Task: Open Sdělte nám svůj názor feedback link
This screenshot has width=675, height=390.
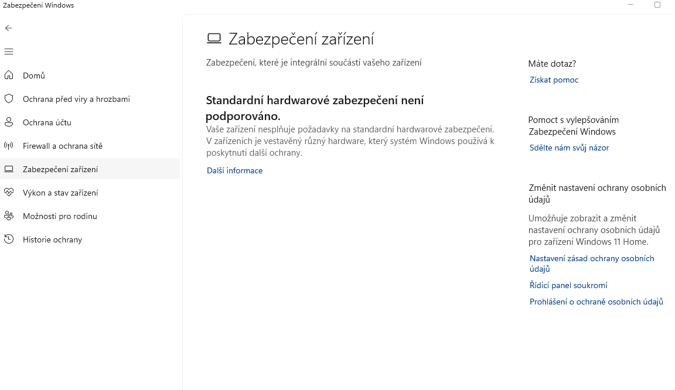Action: click(x=569, y=148)
